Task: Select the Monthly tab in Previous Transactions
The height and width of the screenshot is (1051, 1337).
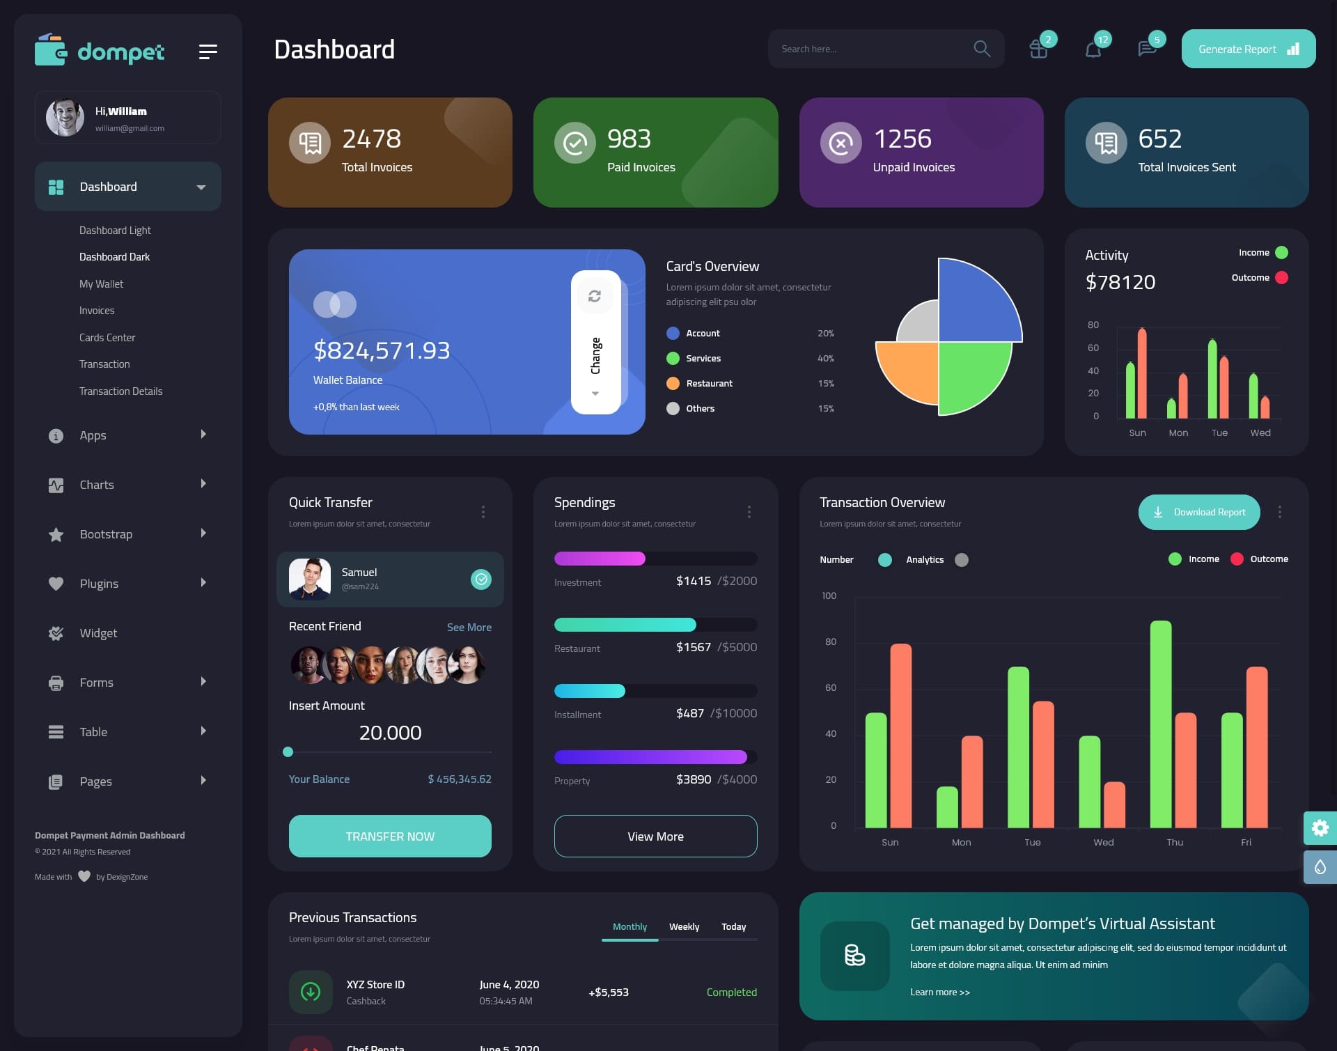Action: click(x=628, y=926)
